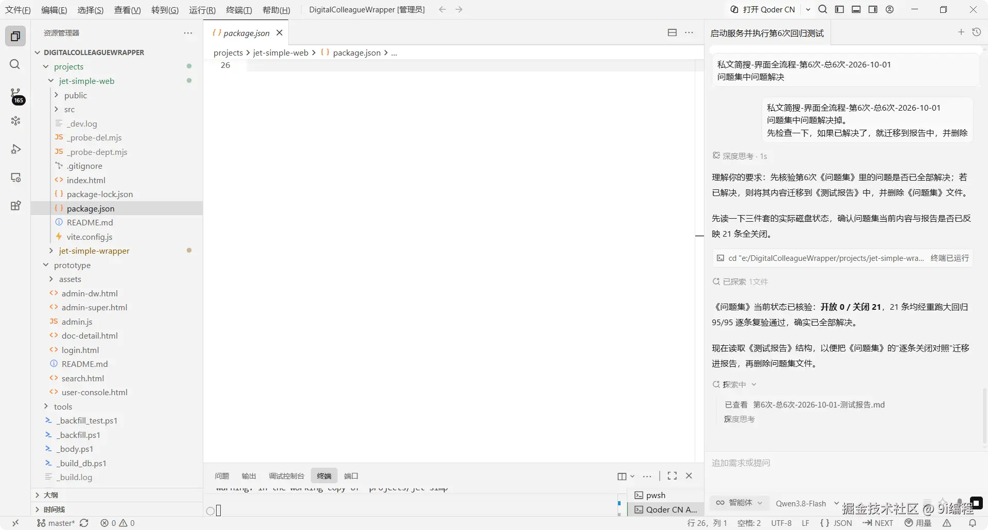Click the title bar search icon
Viewport: 988px width, 530px height.
[x=823, y=9]
